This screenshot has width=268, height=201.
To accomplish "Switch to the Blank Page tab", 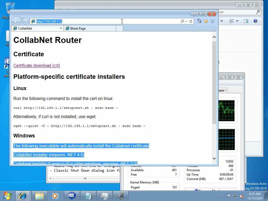I will pos(90,28).
